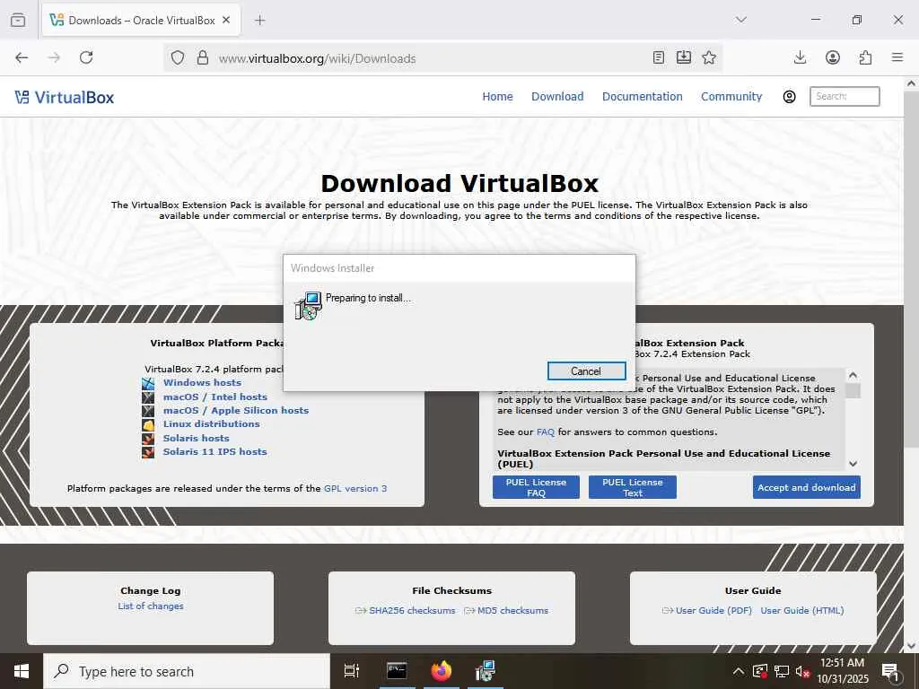919x689 pixels.
Task: Open the Community navigation item
Action: tap(731, 97)
